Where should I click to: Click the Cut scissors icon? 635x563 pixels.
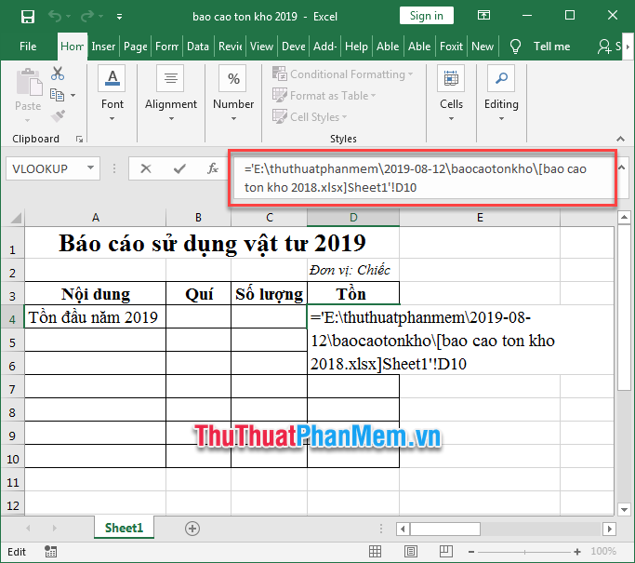(x=58, y=74)
